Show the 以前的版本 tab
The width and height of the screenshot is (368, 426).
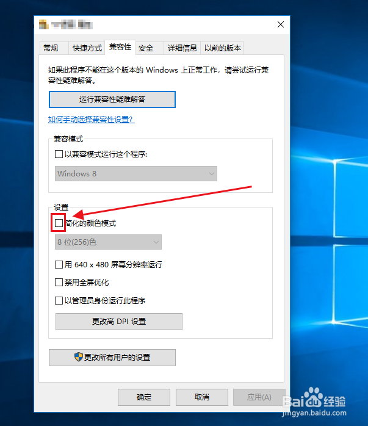(x=222, y=48)
